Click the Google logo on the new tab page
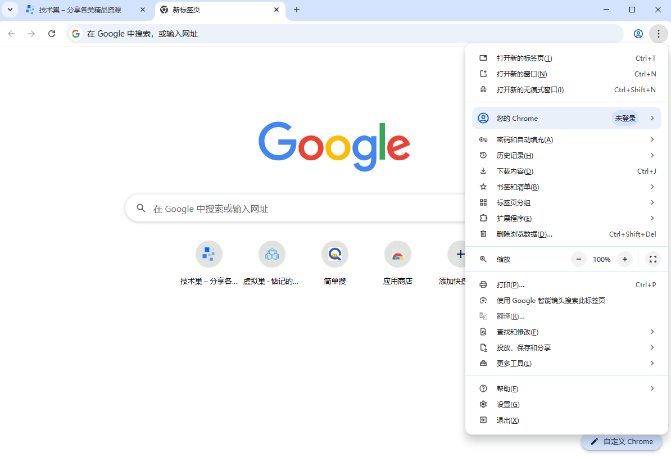This screenshot has height=457, width=671. click(x=334, y=146)
